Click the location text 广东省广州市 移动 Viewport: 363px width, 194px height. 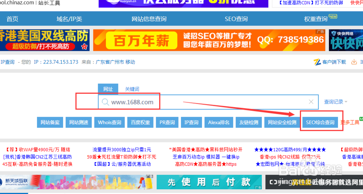click(x=115, y=62)
